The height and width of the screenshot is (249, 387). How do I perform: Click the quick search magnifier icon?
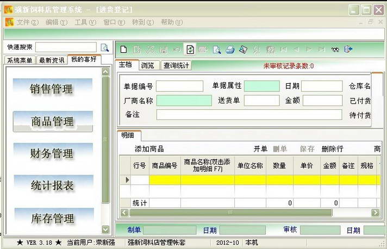[105, 47]
